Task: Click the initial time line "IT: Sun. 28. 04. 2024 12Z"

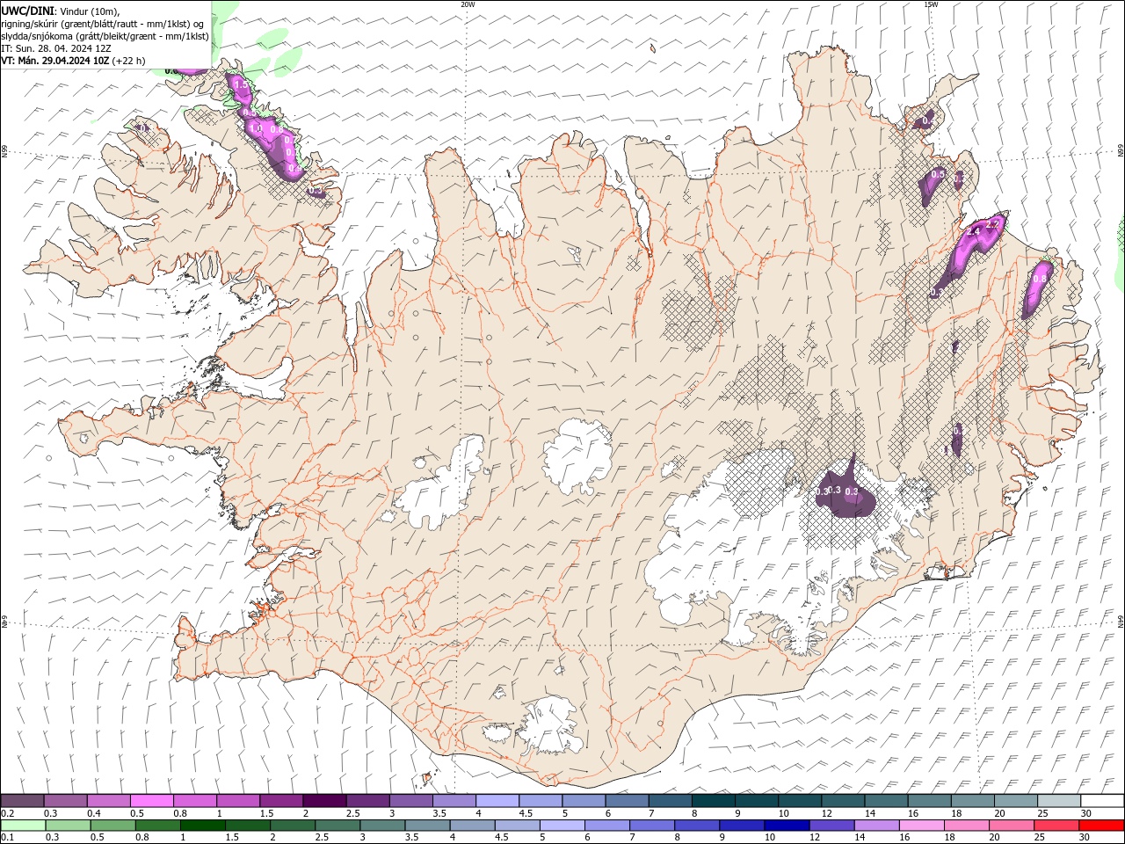Action: coord(58,48)
